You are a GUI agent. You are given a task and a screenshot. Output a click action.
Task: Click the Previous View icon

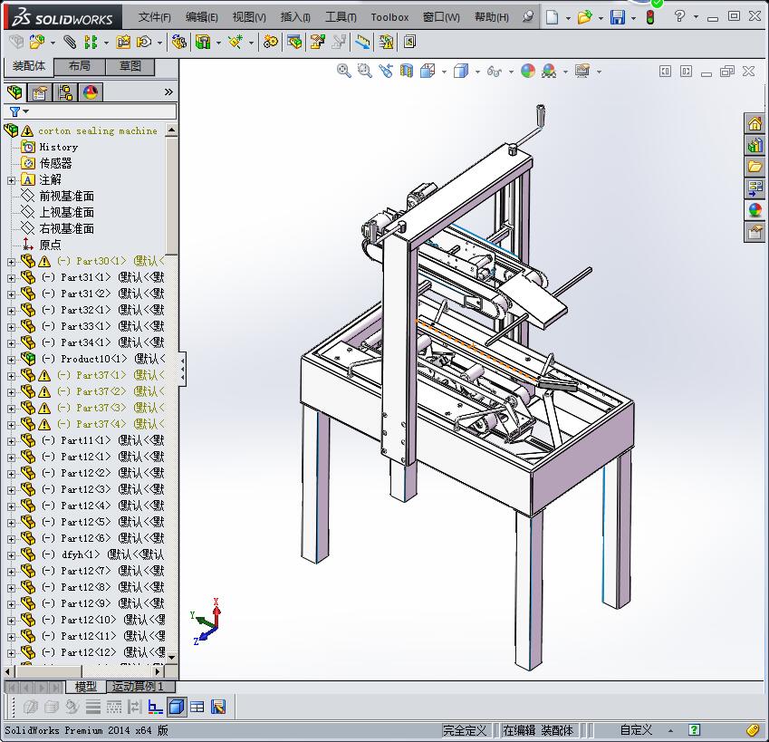(x=386, y=71)
